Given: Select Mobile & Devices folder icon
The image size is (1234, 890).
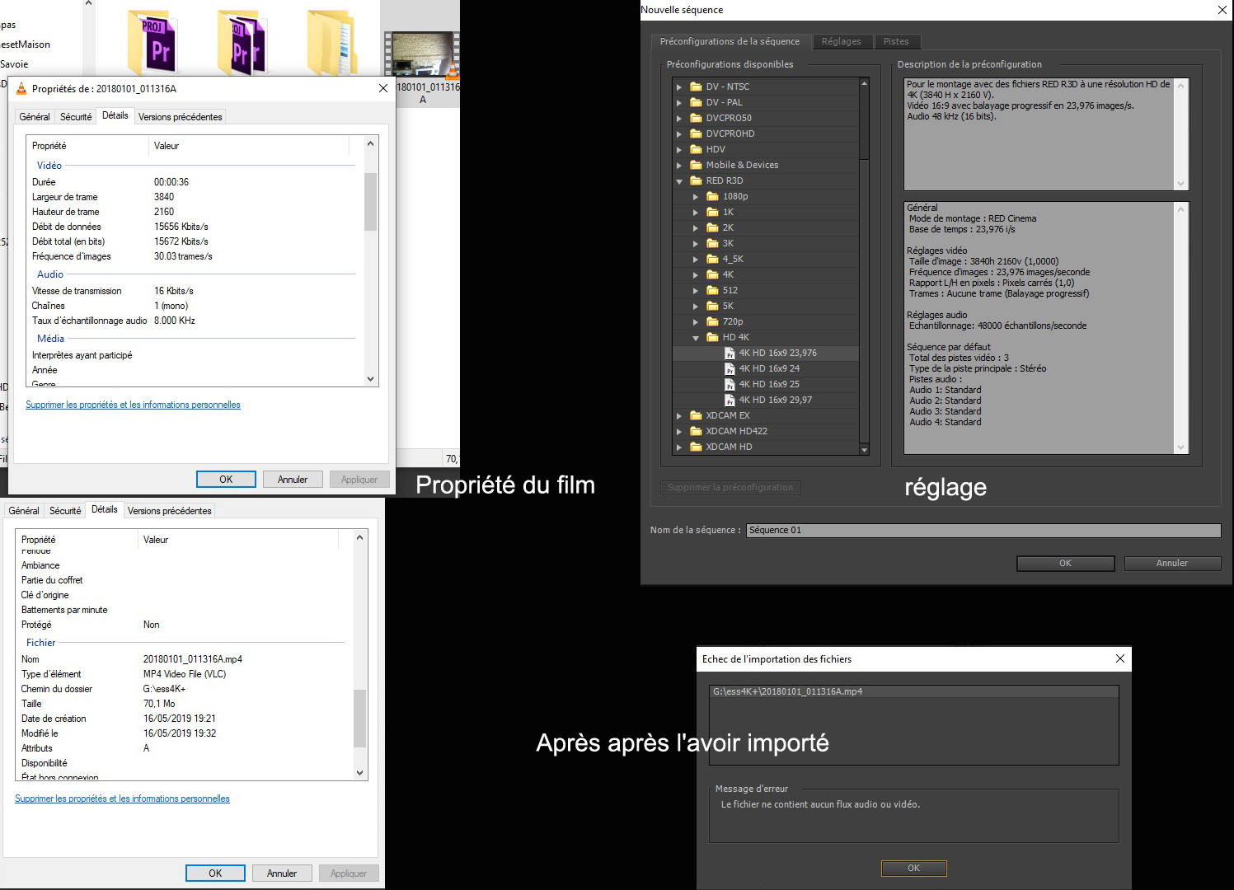Looking at the screenshot, I should point(696,165).
